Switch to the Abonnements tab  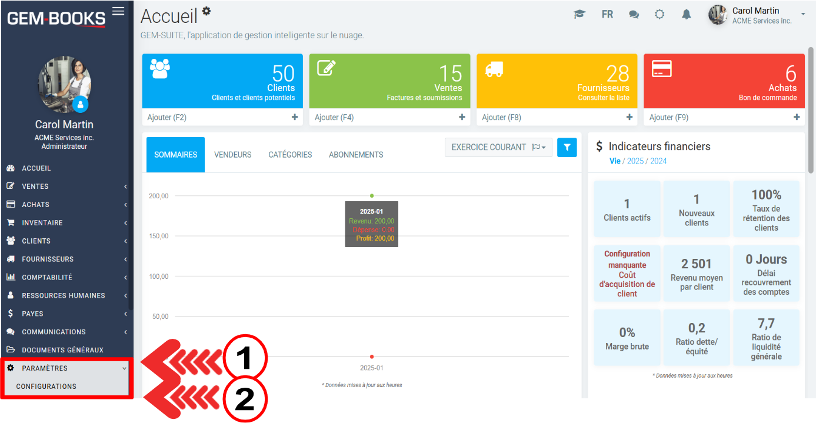coord(356,155)
